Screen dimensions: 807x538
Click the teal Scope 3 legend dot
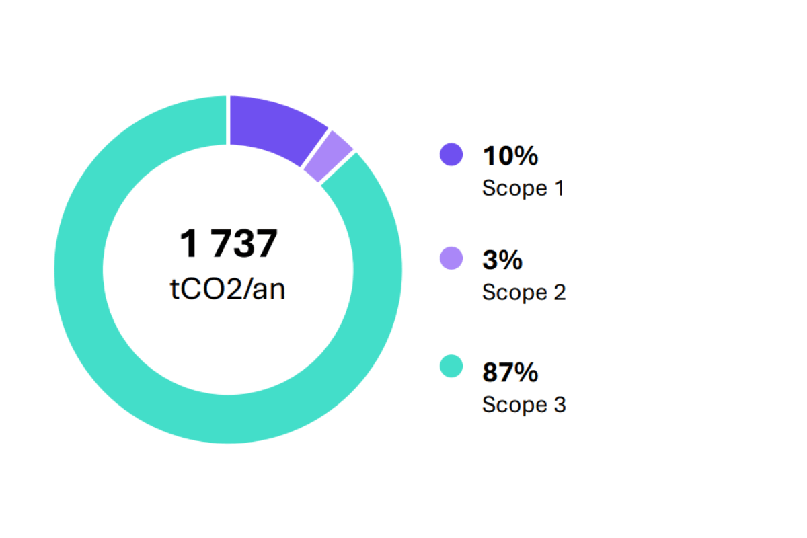(451, 367)
